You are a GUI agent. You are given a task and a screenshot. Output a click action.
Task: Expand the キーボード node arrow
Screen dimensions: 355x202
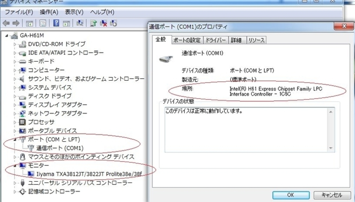(15, 62)
